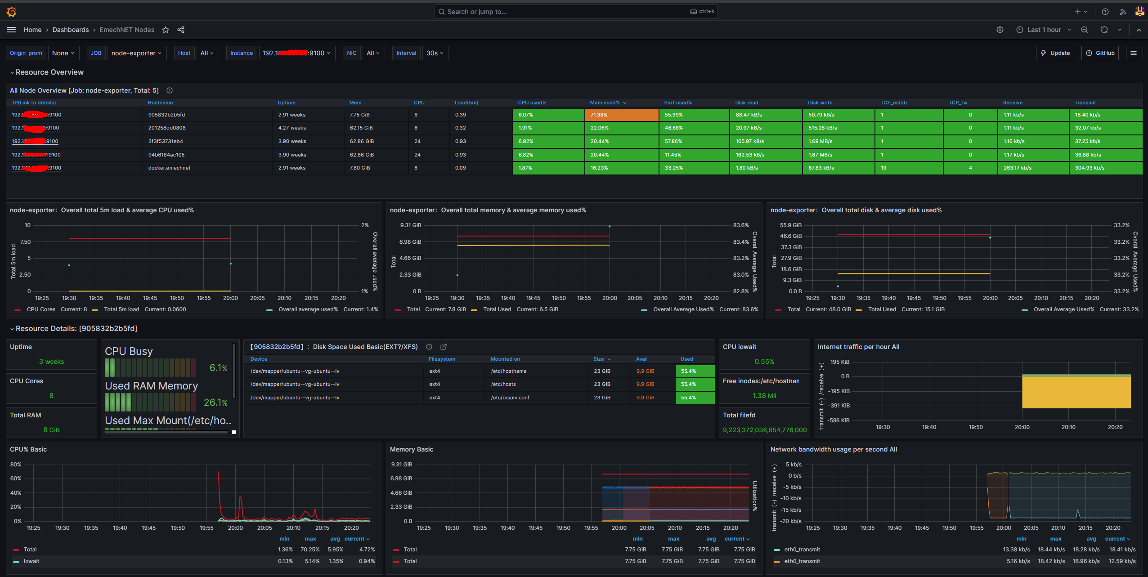Open the hamburger navigation menu

(11, 30)
